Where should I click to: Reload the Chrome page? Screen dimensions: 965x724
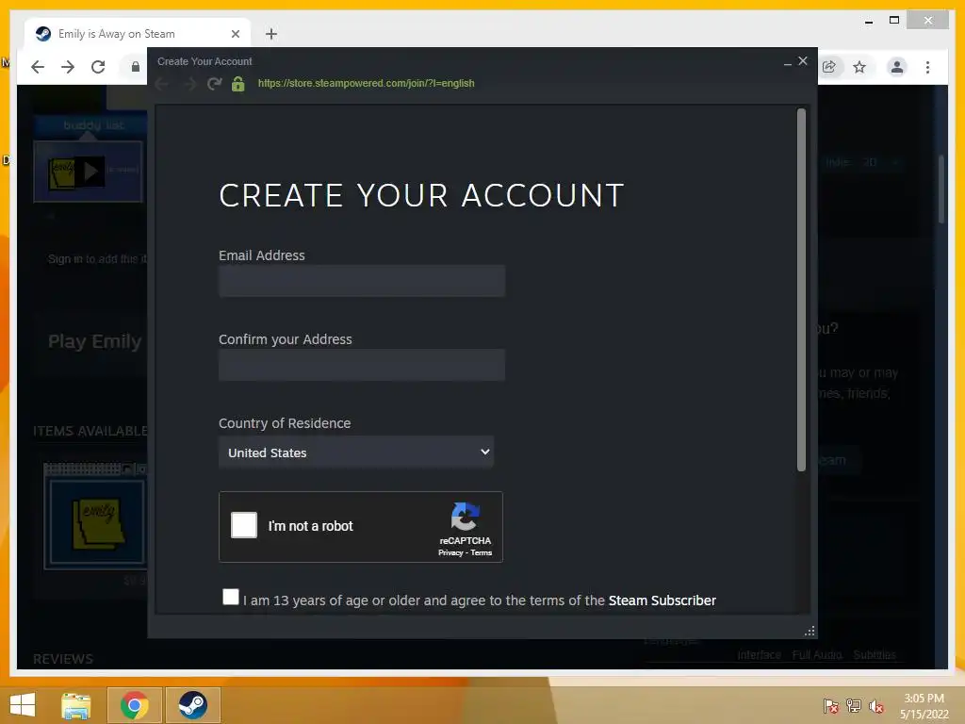click(98, 67)
